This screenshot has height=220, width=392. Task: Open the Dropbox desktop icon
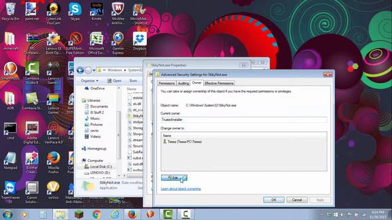tap(140, 41)
